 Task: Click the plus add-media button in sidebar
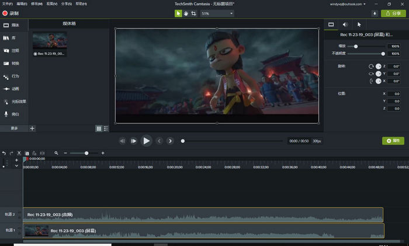tap(32, 128)
